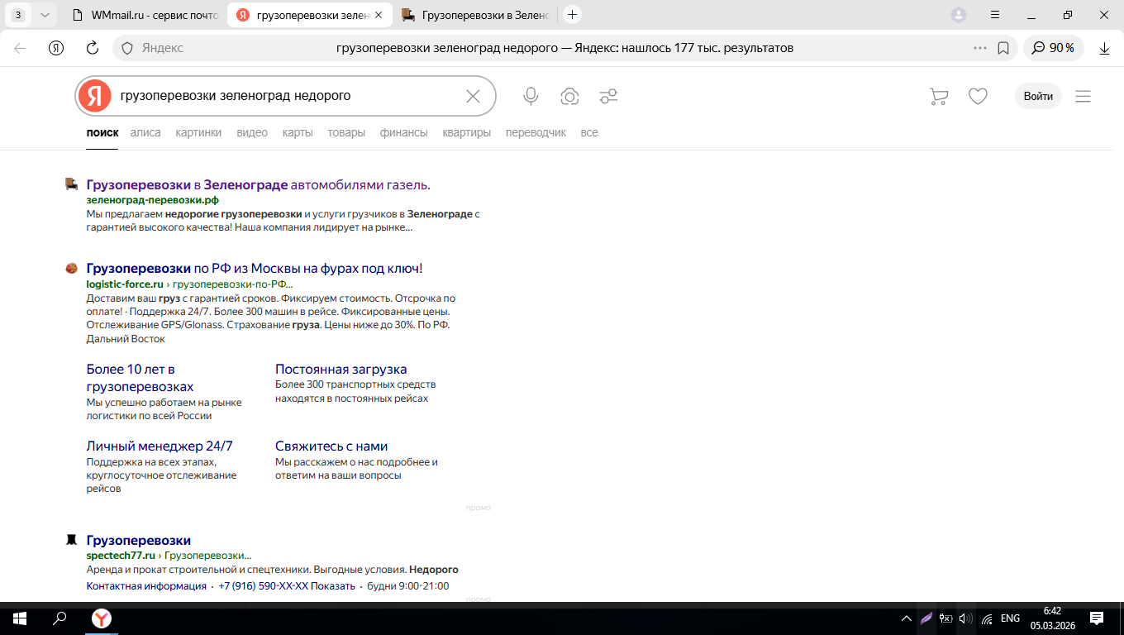Click the logistic-force.ru URL
1124x635 pixels.
pos(125,284)
